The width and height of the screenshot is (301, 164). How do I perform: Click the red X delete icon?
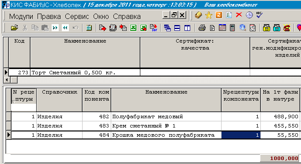[239, 15]
